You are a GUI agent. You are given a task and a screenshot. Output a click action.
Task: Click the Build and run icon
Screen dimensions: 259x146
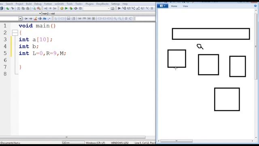click(x=71, y=8)
